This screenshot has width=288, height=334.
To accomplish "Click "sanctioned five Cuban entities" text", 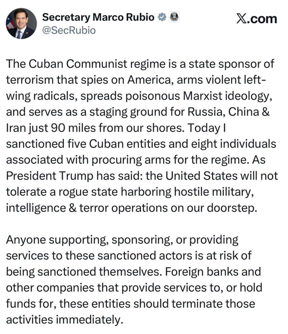I will click(86, 144).
